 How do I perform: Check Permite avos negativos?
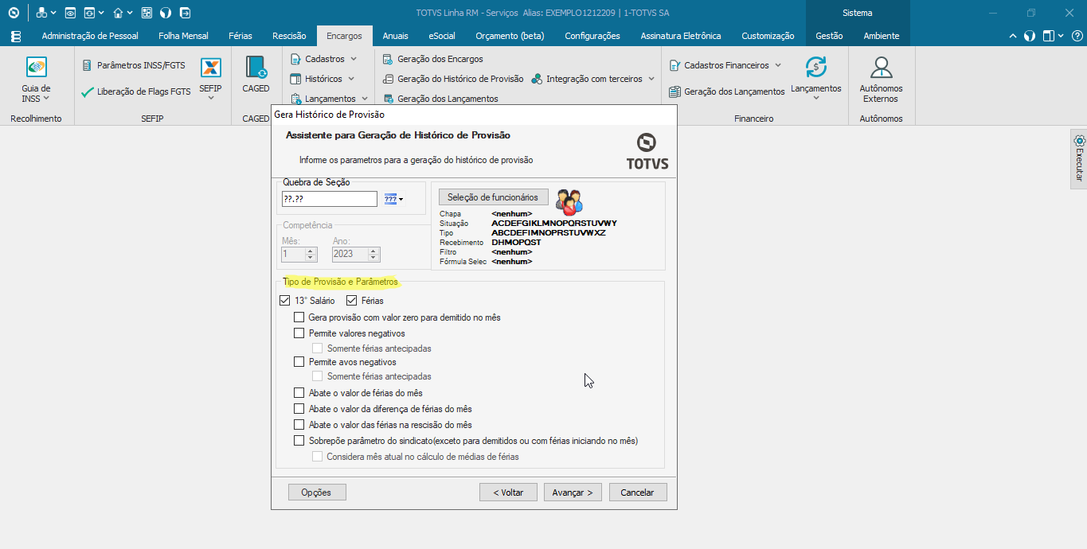tap(299, 362)
